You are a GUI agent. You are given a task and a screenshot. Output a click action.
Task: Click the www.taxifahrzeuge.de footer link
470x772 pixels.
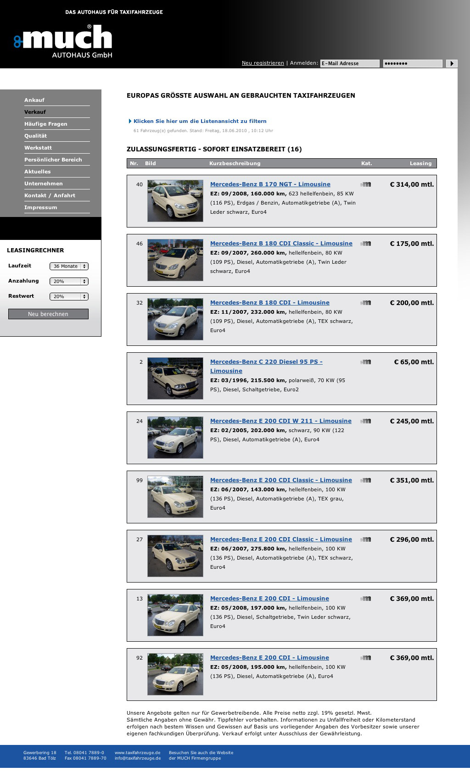(138, 753)
